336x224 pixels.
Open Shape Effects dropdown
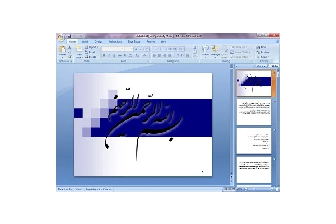tap(241, 57)
